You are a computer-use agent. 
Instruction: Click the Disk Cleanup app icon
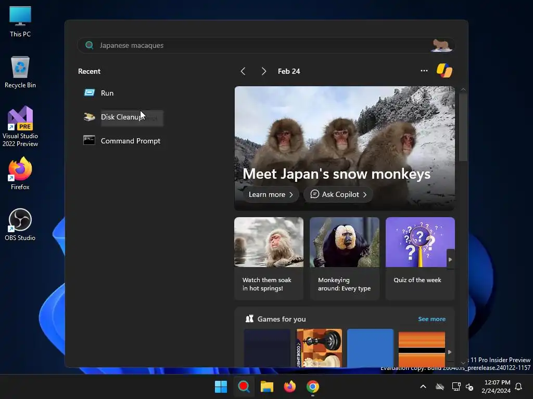(90, 117)
